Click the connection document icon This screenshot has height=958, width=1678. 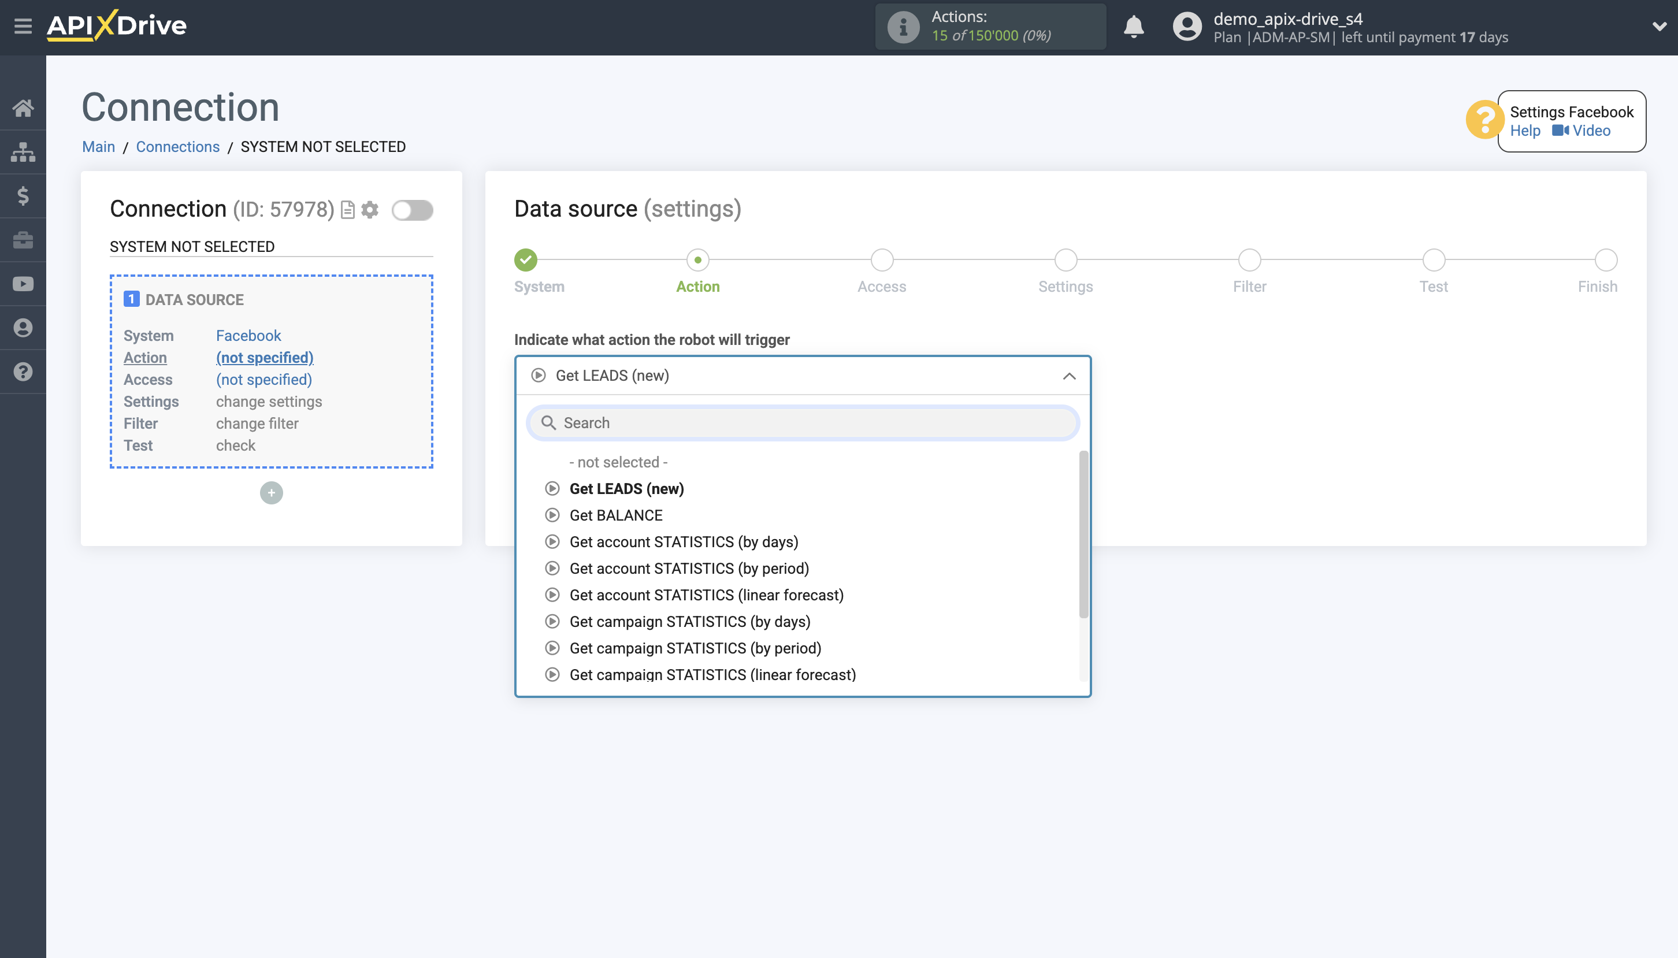point(347,209)
